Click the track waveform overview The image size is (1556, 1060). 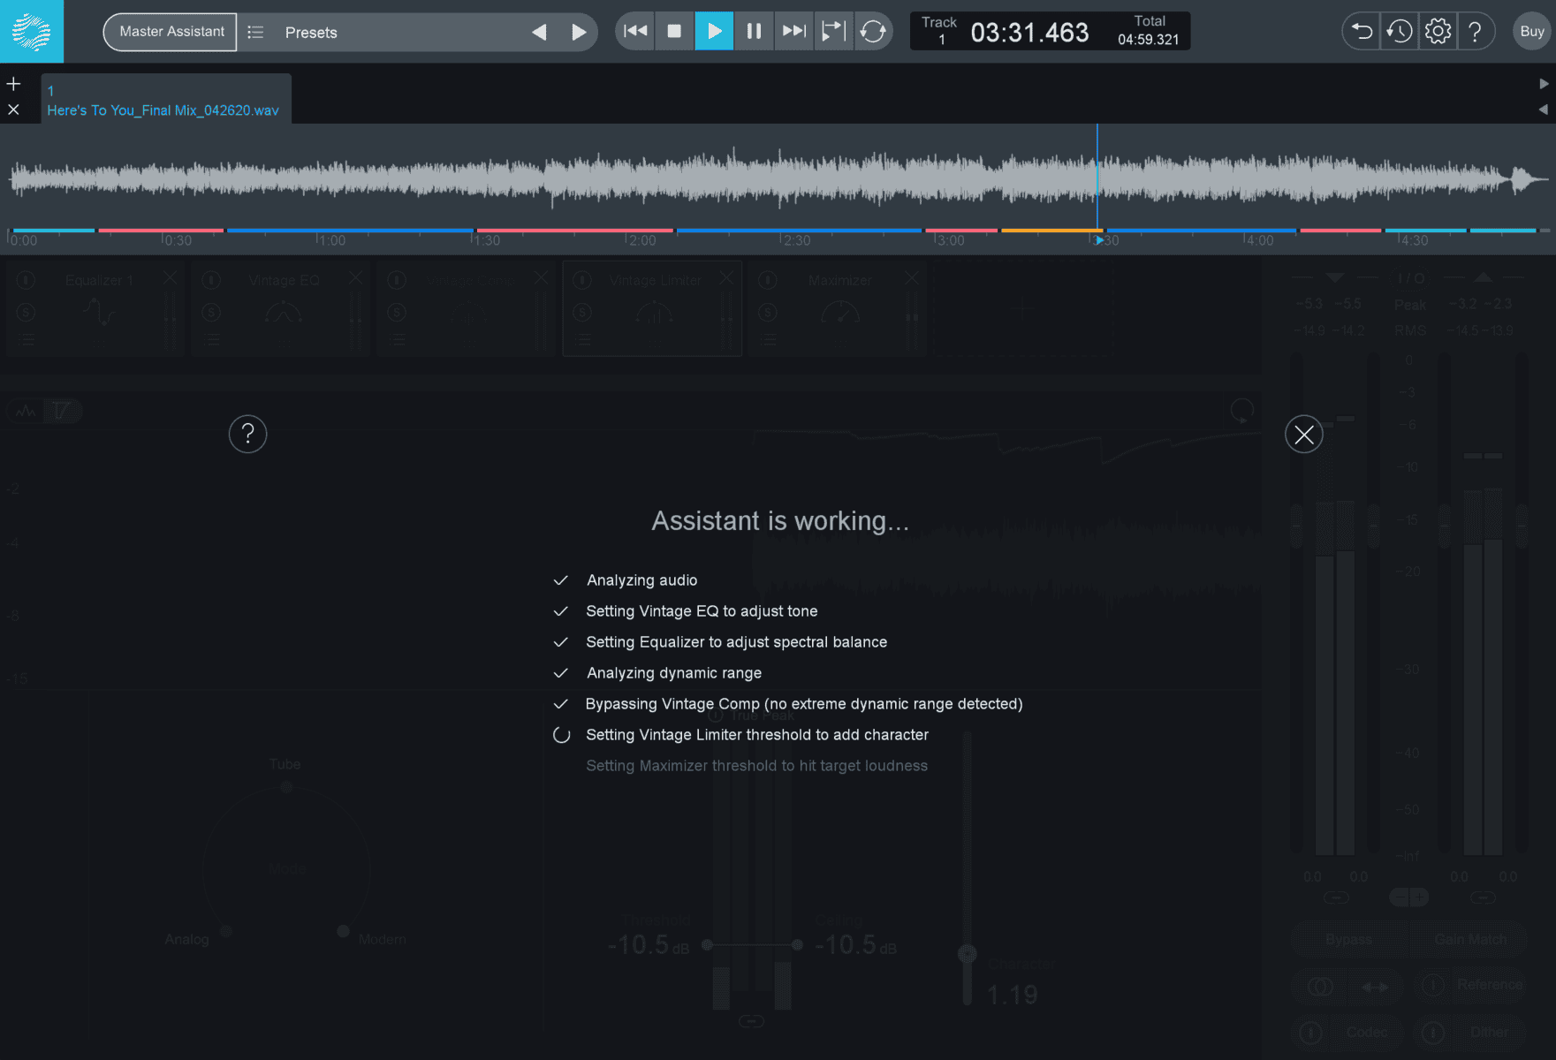point(778,177)
